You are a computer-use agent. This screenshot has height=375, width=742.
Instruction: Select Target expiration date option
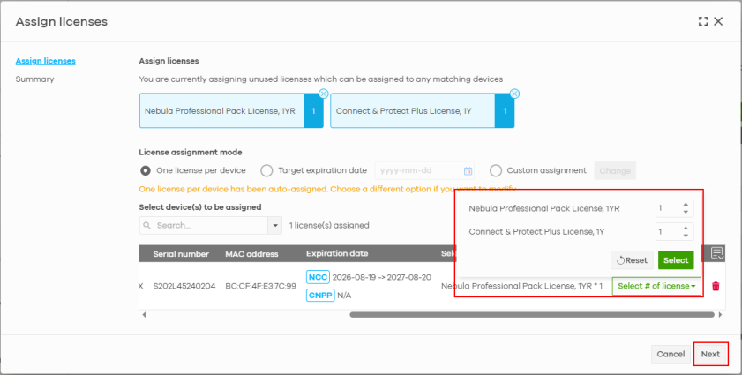[x=267, y=170]
